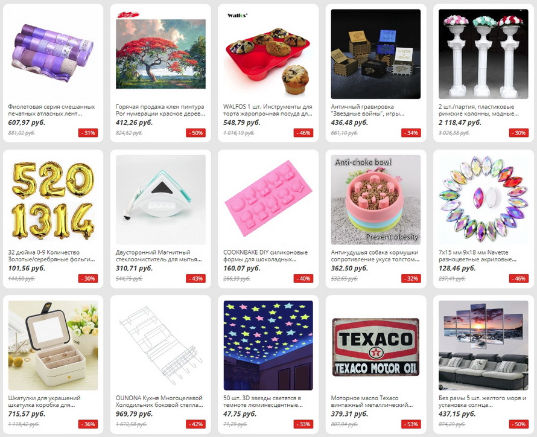Open the pink silicone chocolate mold image
This screenshot has height=437, width=537.
click(268, 200)
